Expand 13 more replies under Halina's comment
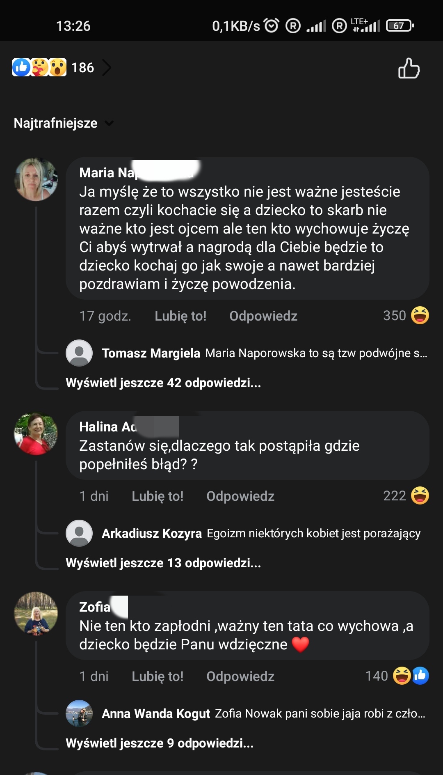Screen dimensions: 443x775 click(x=163, y=563)
